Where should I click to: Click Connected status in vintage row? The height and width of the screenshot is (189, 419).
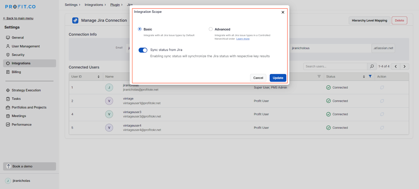(x=337, y=101)
